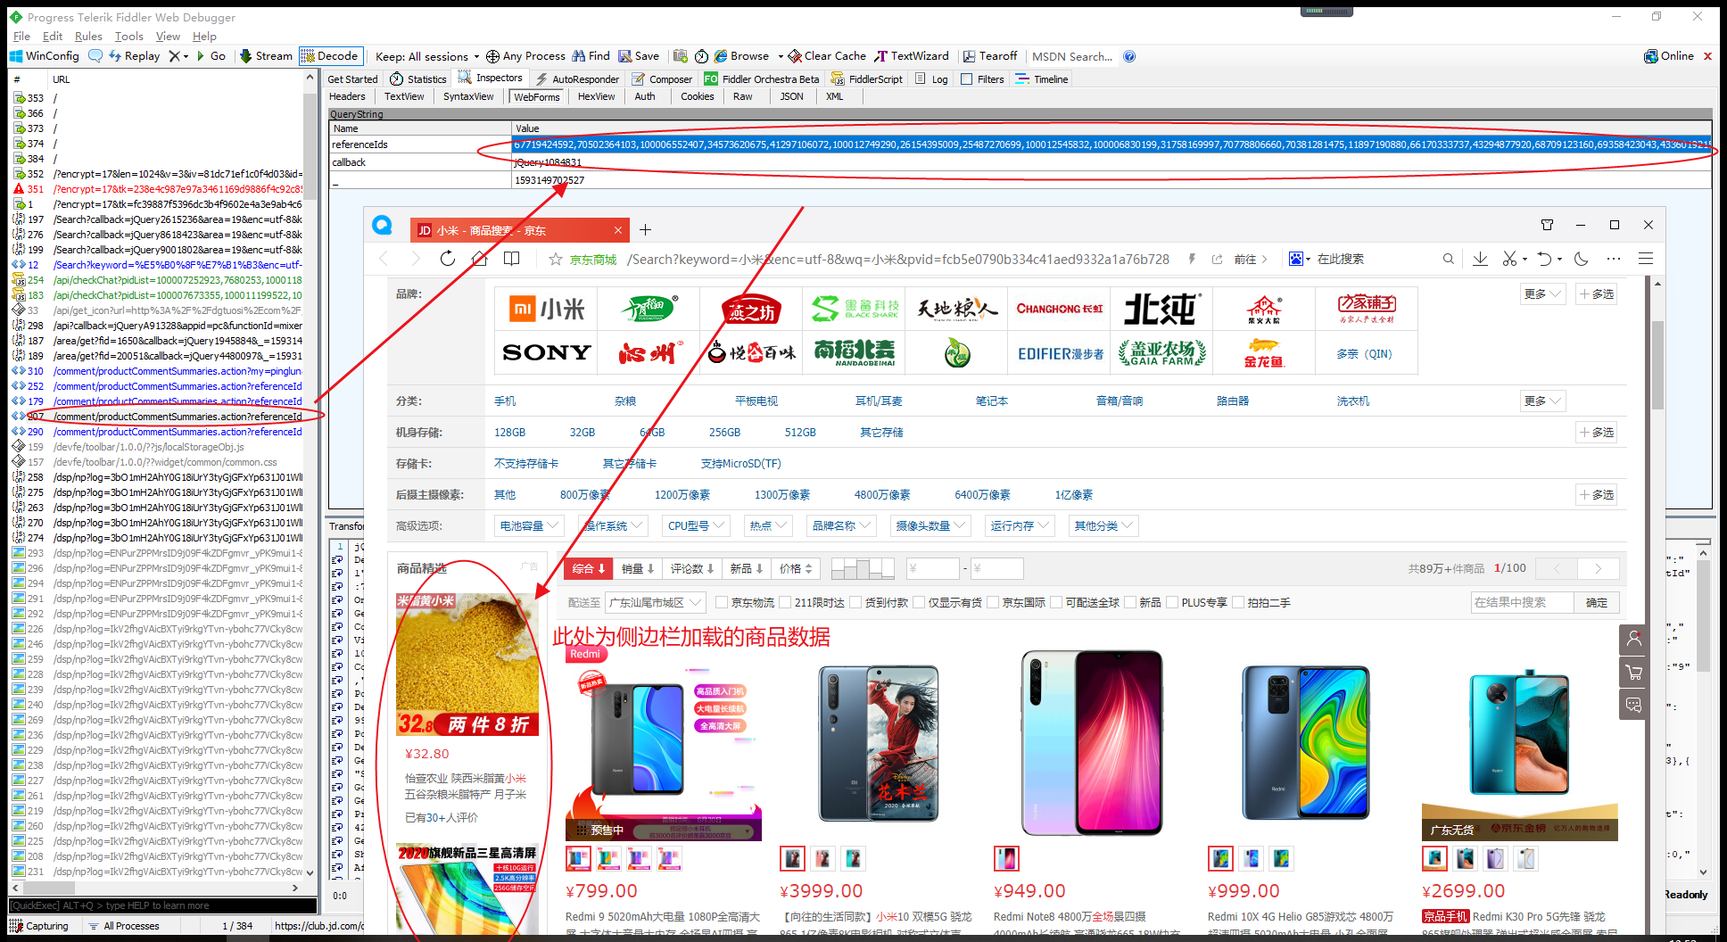The width and height of the screenshot is (1727, 942).
Task: Open the Tools menu
Action: point(128,36)
